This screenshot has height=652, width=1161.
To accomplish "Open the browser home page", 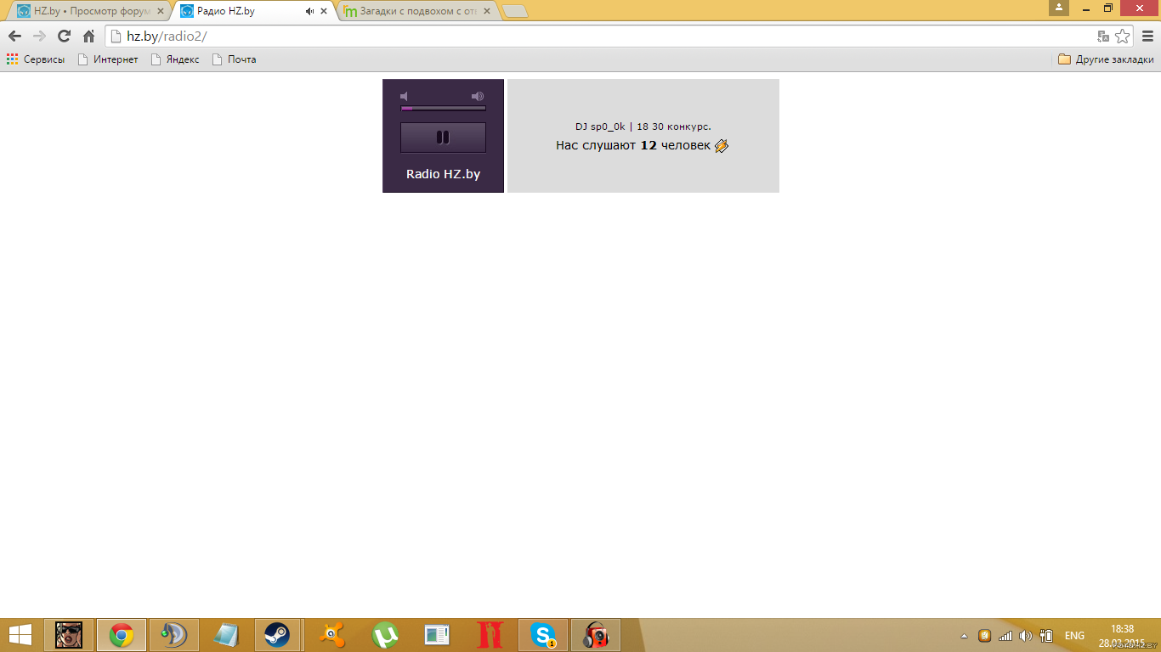I will [88, 36].
